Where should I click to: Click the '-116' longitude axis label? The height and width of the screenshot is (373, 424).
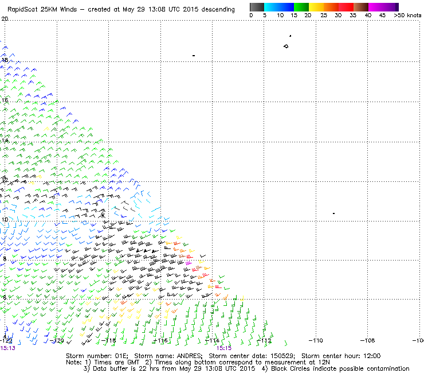[160, 340]
